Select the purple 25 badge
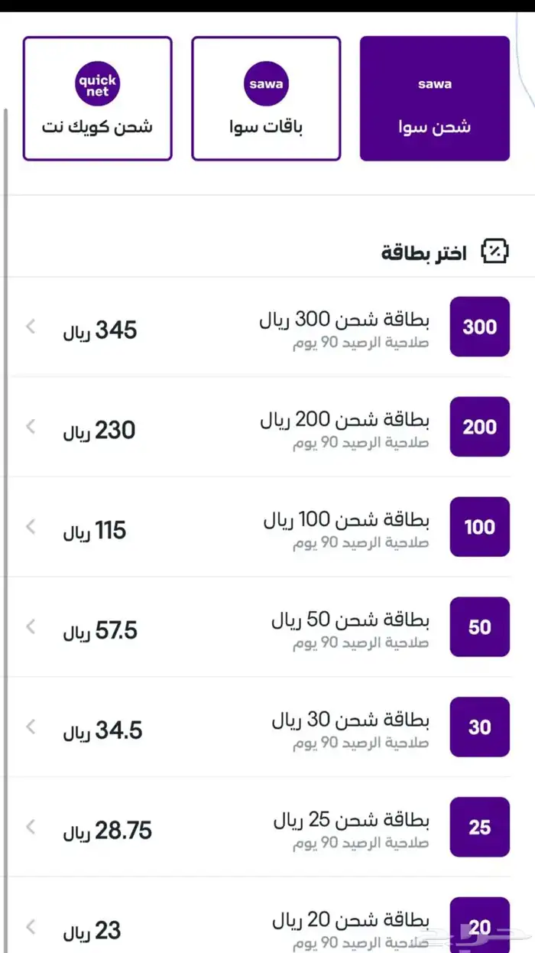 (x=479, y=828)
